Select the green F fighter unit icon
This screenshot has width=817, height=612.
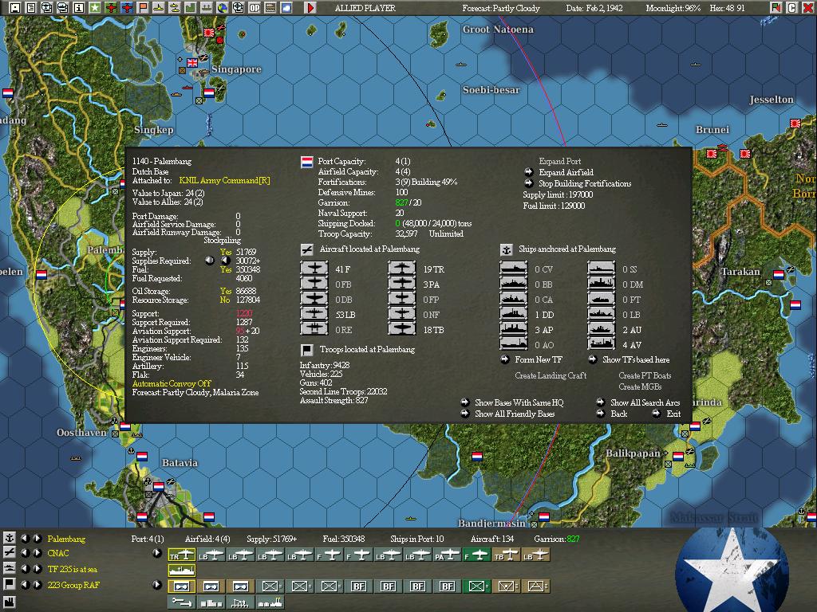tap(477, 555)
